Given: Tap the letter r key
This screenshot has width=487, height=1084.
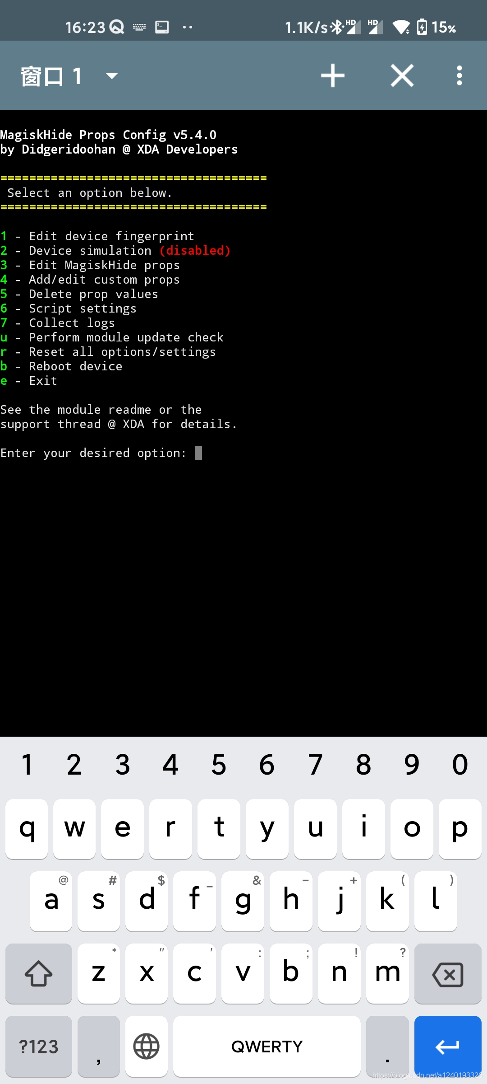Looking at the screenshot, I should pyautogui.click(x=170, y=829).
